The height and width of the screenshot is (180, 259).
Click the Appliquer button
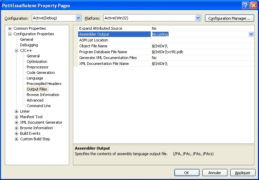click(243, 173)
